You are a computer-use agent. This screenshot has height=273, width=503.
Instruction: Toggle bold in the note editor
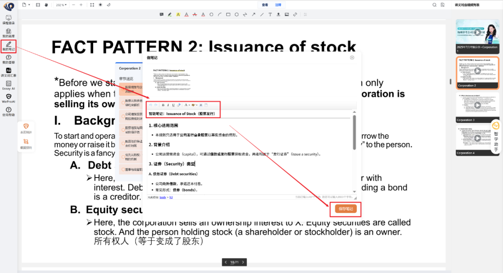tap(163, 105)
